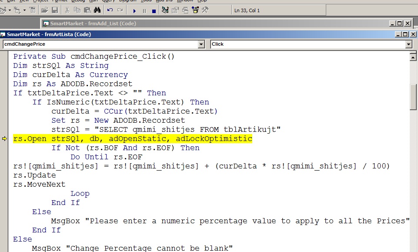
Task: Minimize the frmArtLista code window
Action: point(398,34)
